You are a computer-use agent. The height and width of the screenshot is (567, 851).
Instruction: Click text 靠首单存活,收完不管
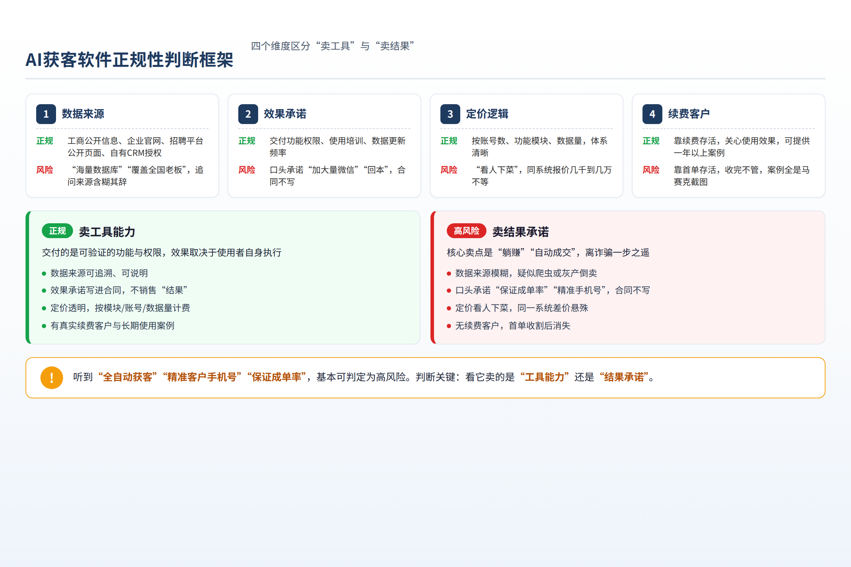click(x=716, y=170)
